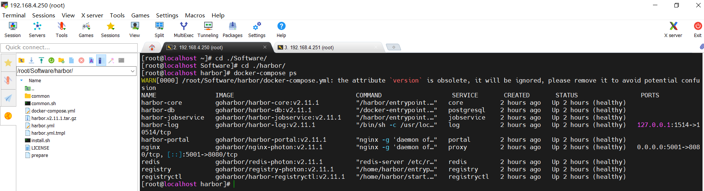The image size is (704, 191).
Task: Delete selected file with red X icon
Action: click(81, 60)
